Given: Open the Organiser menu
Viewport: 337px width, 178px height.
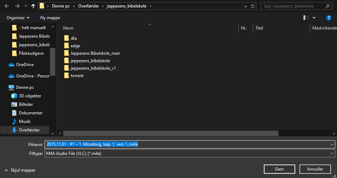Looking at the screenshot, I should pos(18,18).
